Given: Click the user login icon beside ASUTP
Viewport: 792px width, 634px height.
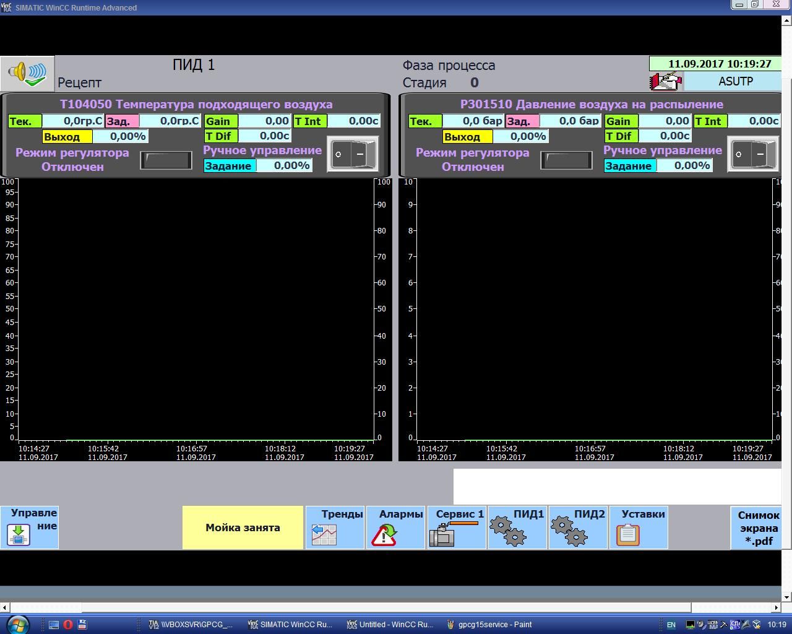Looking at the screenshot, I should [665, 81].
